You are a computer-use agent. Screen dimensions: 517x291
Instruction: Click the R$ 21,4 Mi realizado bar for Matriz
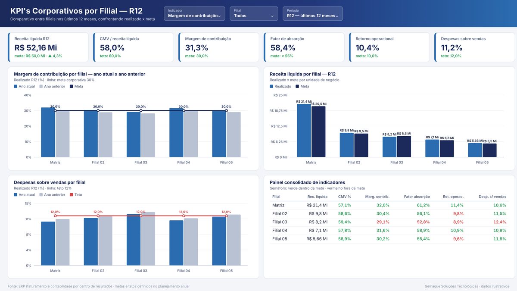(304, 131)
